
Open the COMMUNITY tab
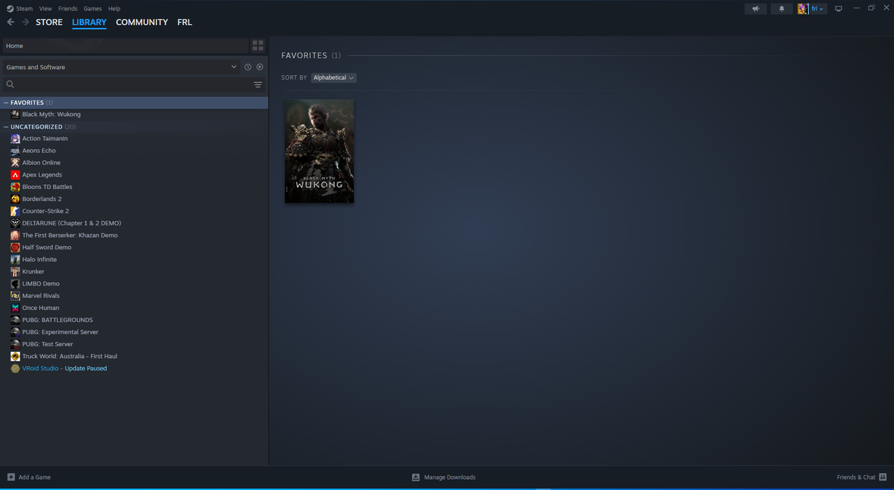pyautogui.click(x=142, y=22)
